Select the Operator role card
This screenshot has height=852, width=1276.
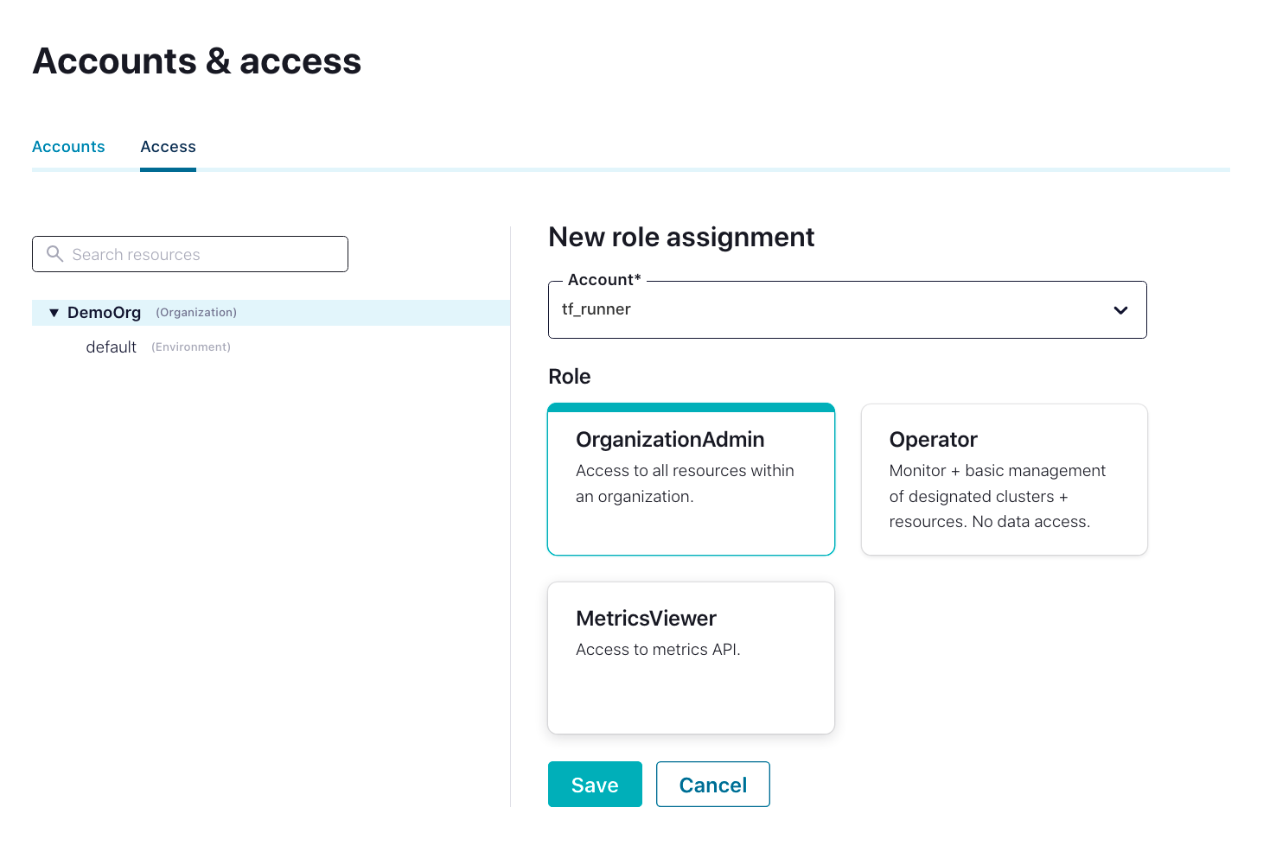[1004, 479]
